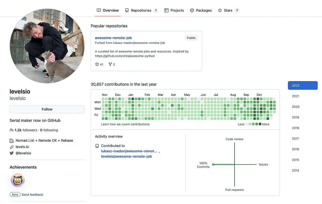Click the star count icon on awesome-remote-job

pos(97,64)
